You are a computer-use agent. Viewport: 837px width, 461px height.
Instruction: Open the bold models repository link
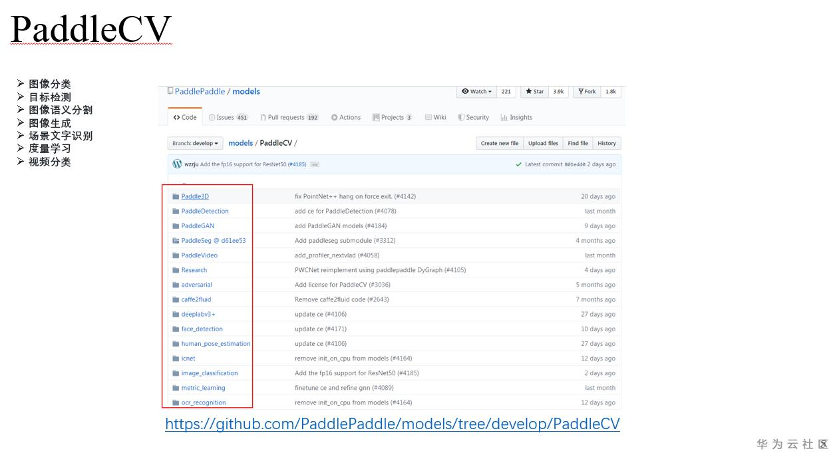tap(246, 92)
